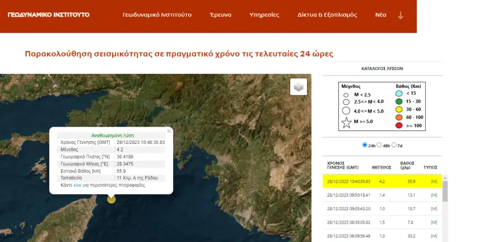The height and width of the screenshot is (242, 493).
Task: Click the star icon for M >= 5.0
Action: tap(347, 122)
